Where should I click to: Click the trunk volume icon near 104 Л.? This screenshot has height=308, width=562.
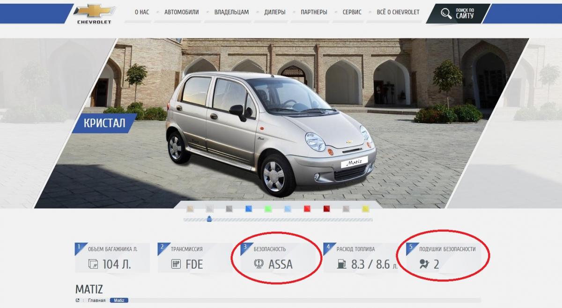(93, 264)
